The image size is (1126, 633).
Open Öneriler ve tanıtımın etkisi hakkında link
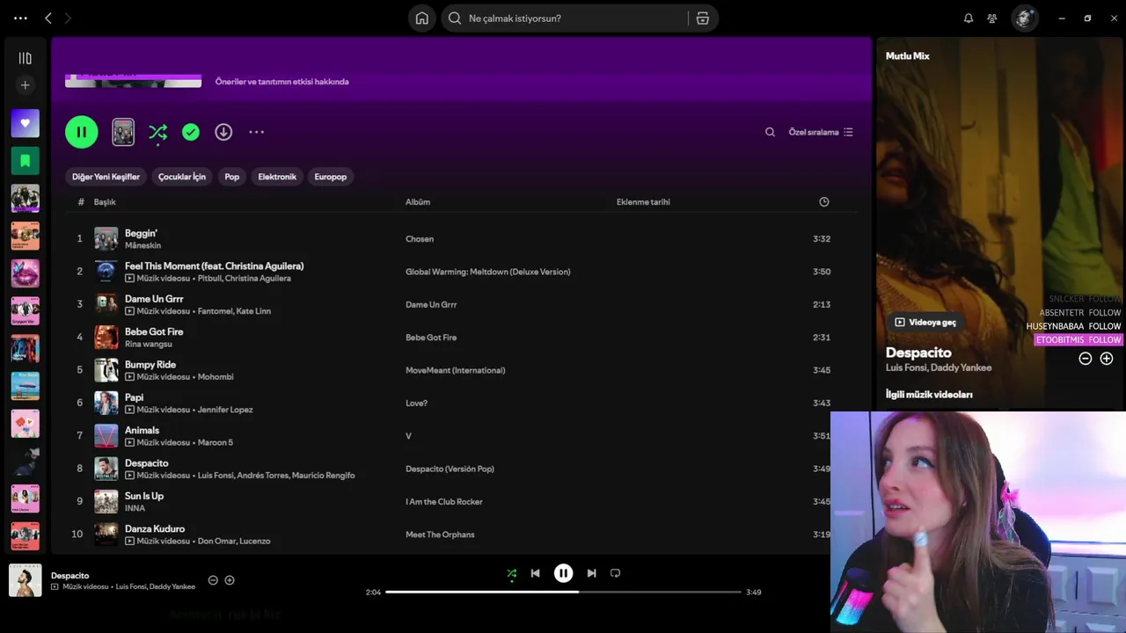[x=282, y=82]
